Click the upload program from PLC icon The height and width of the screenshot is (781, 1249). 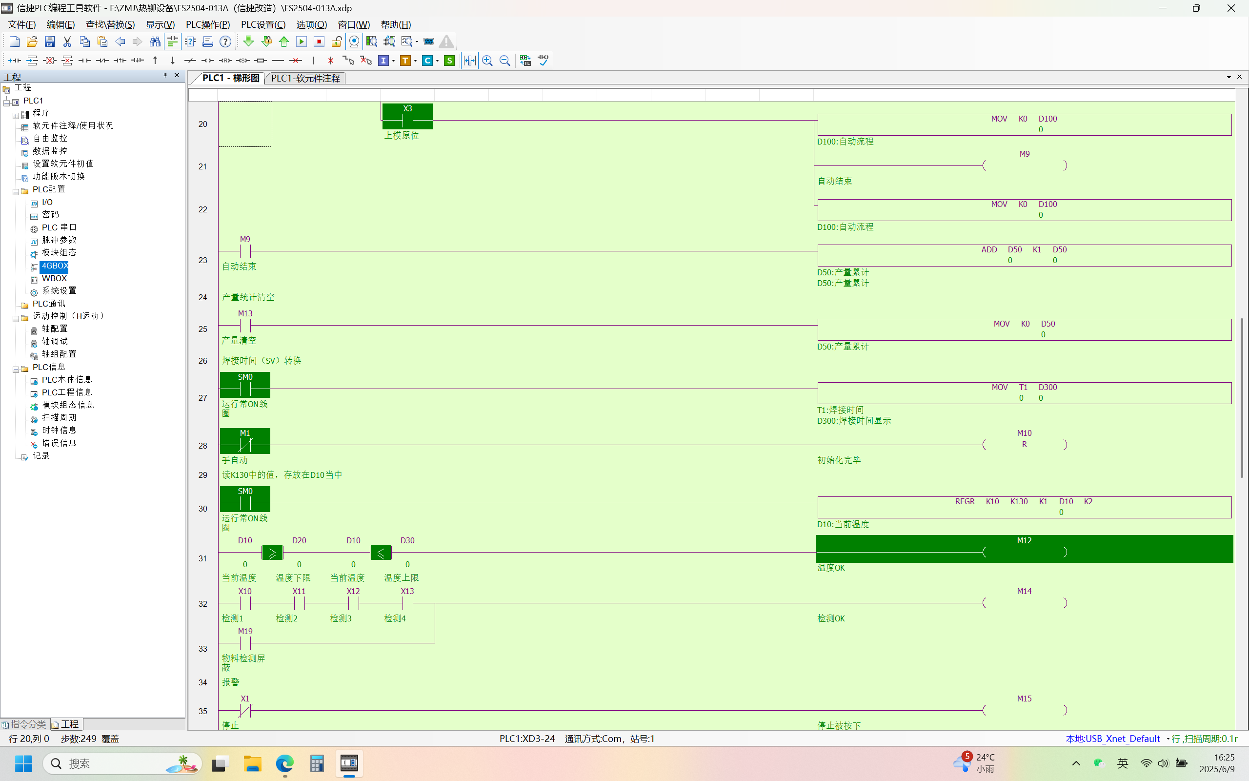point(284,41)
